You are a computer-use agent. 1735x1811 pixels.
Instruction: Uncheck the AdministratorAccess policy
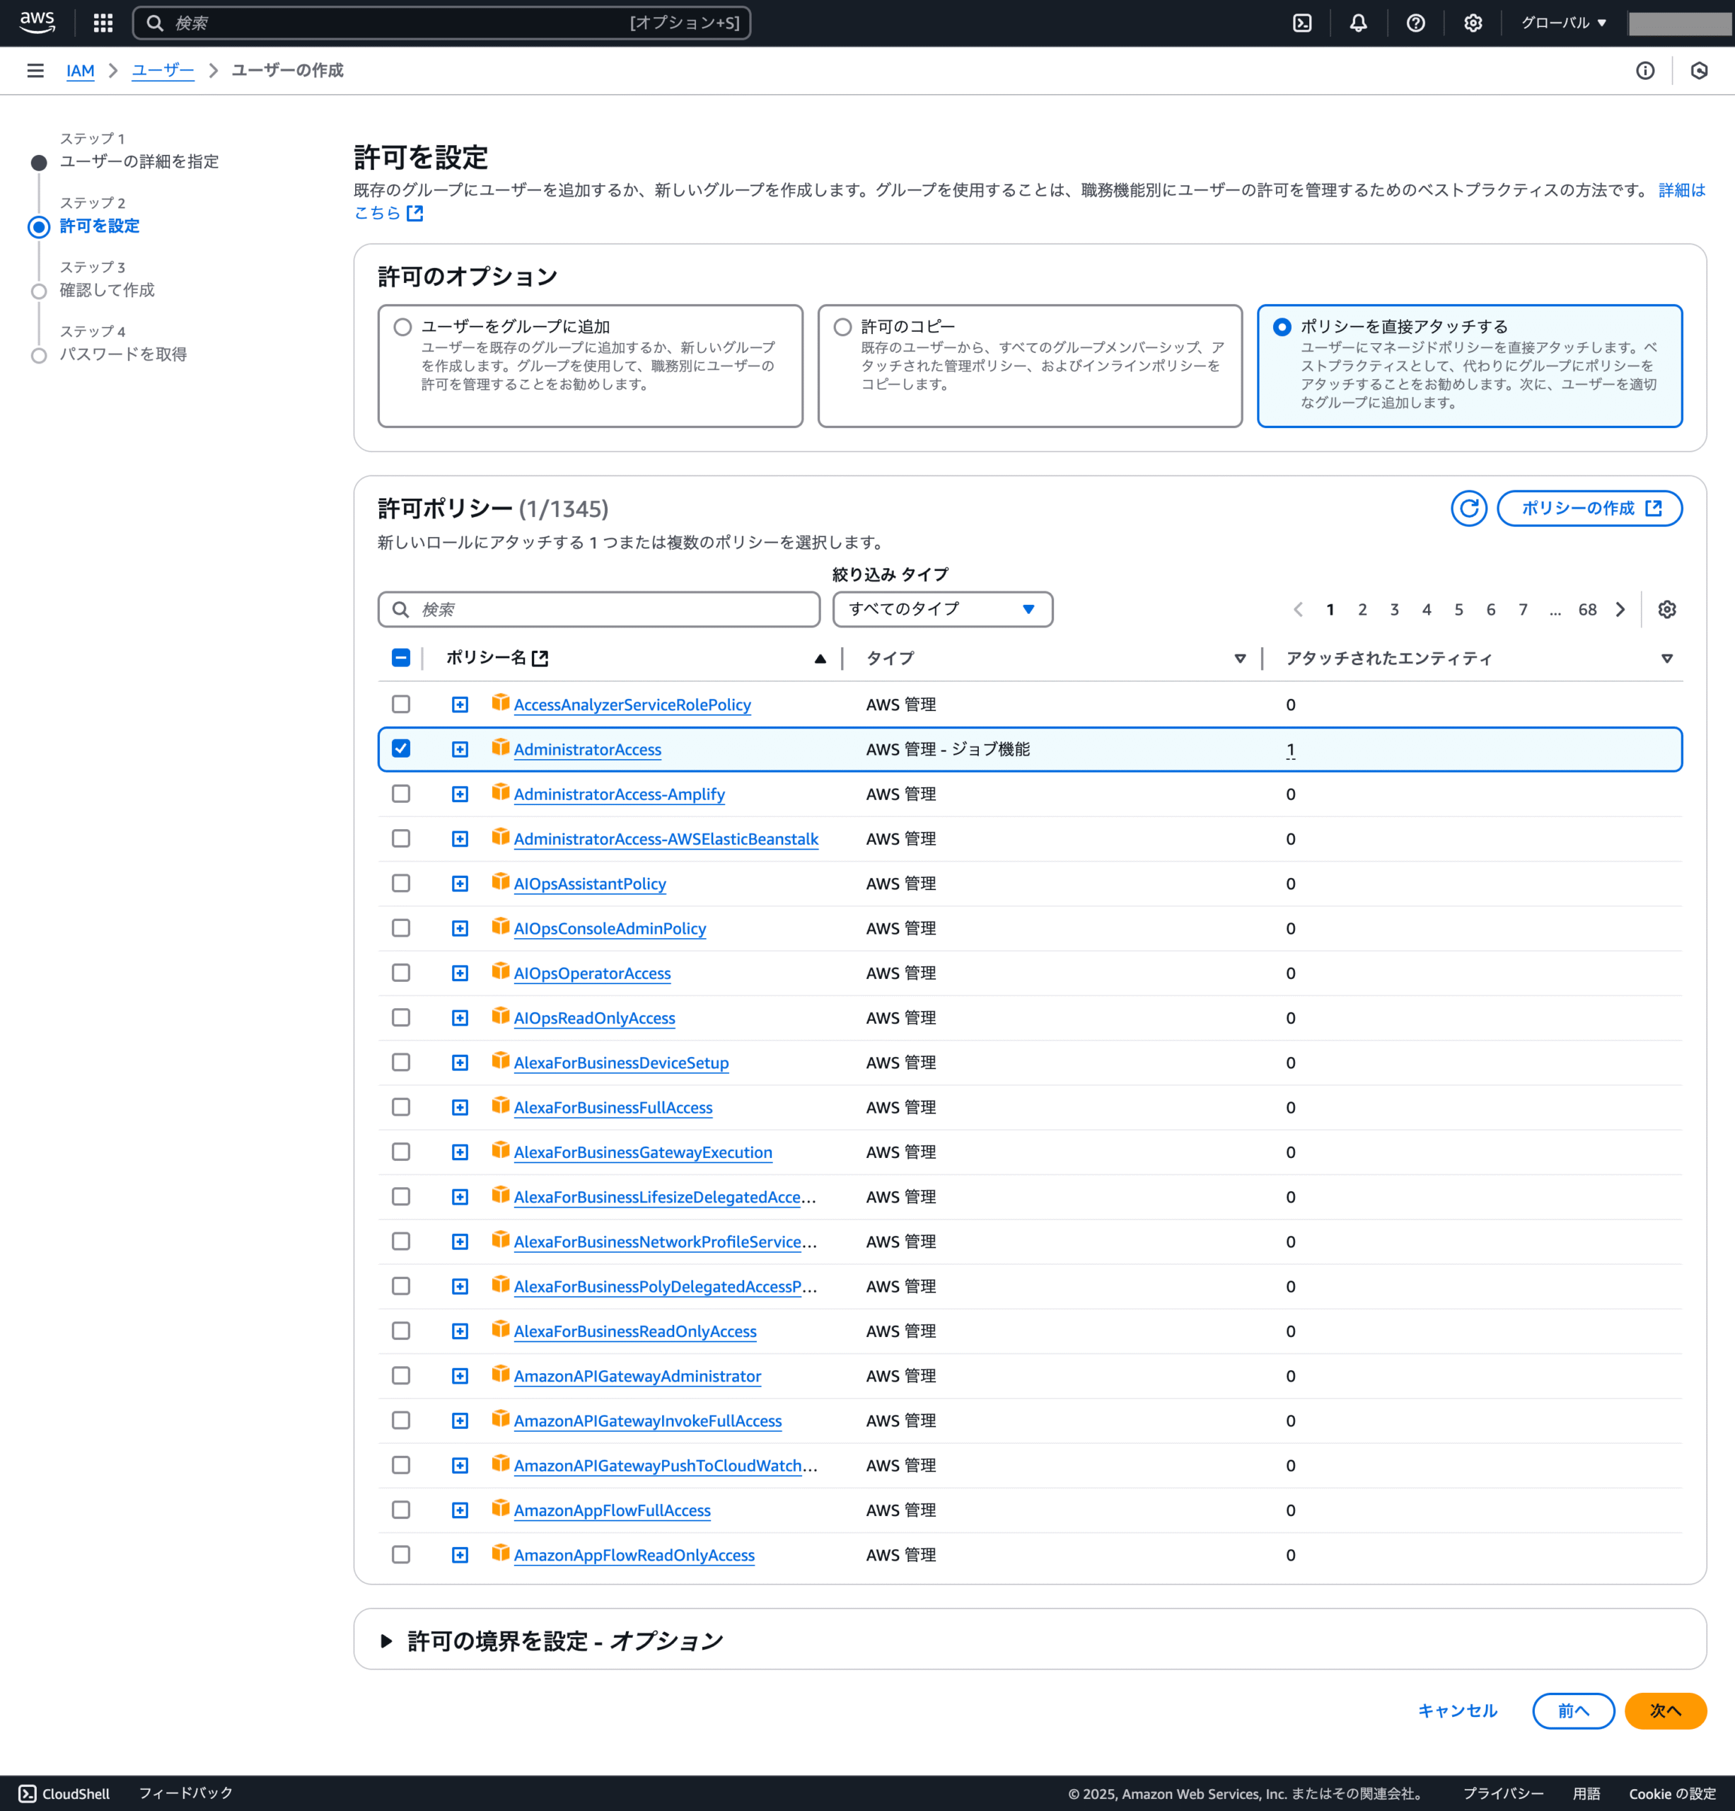[401, 748]
